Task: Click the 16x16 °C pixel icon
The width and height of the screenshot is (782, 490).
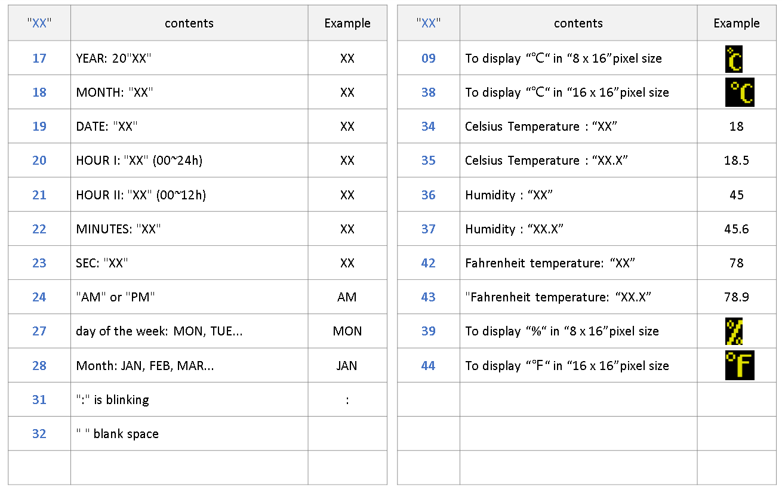Action: pos(740,93)
